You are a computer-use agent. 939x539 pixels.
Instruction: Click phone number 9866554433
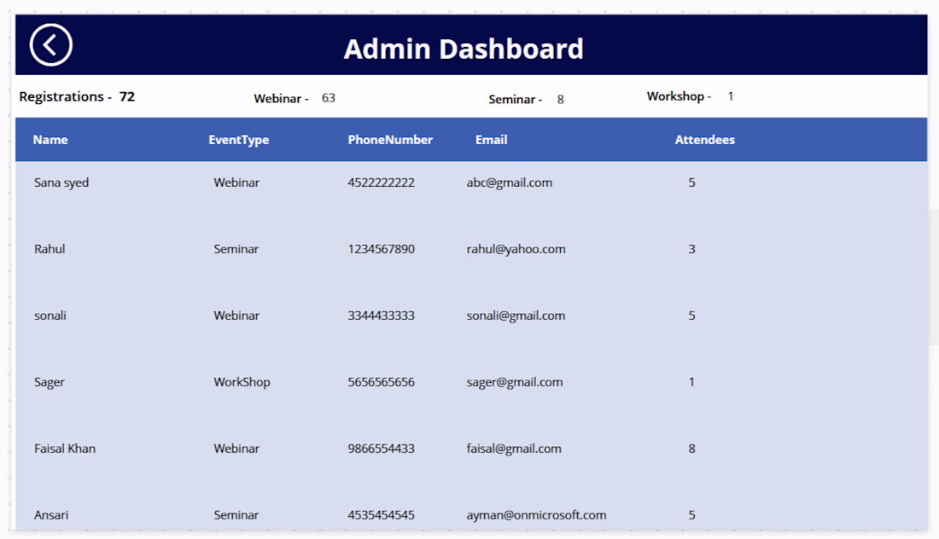pos(381,448)
